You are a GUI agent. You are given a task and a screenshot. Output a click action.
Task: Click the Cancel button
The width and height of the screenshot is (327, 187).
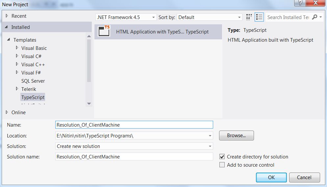click(305, 177)
